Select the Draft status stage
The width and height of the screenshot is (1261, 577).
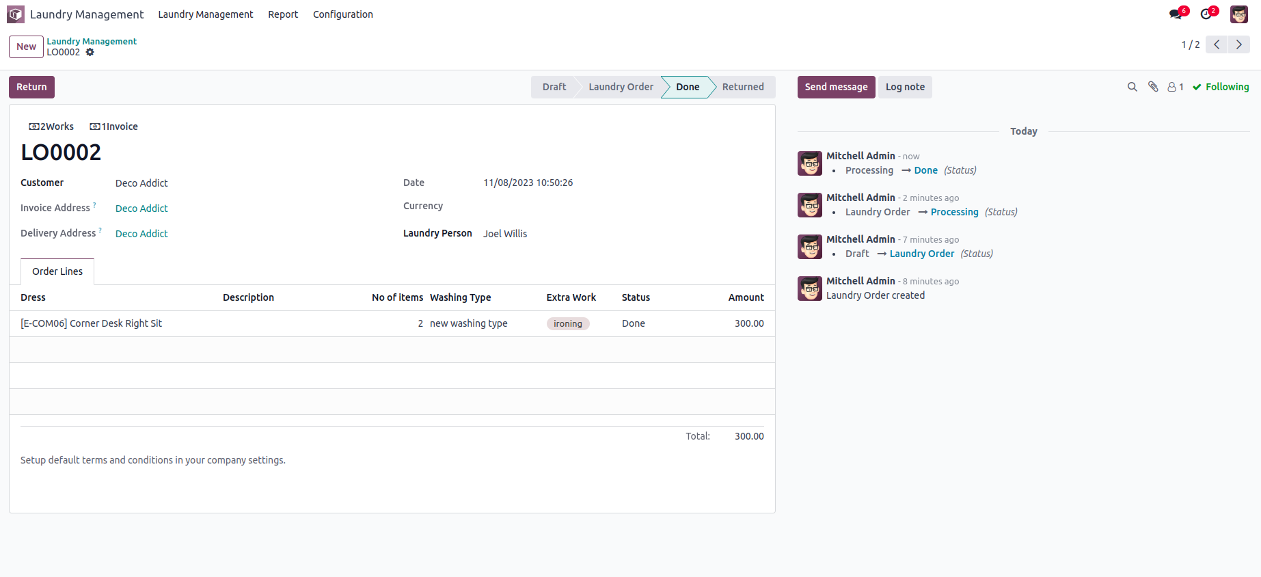(x=554, y=87)
